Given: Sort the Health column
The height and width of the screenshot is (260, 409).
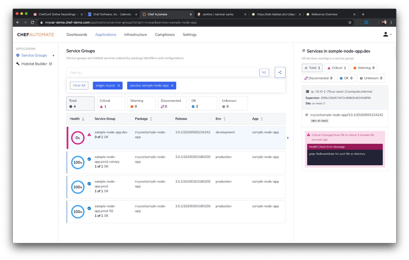Looking at the screenshot, I should pyautogui.click(x=83, y=119).
